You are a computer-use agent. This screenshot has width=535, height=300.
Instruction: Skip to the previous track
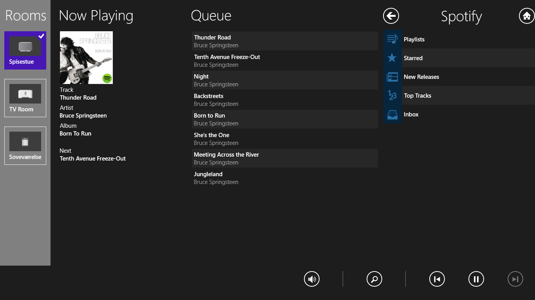click(x=437, y=279)
